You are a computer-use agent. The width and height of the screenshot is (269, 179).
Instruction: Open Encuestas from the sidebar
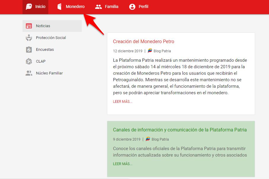[52, 49]
